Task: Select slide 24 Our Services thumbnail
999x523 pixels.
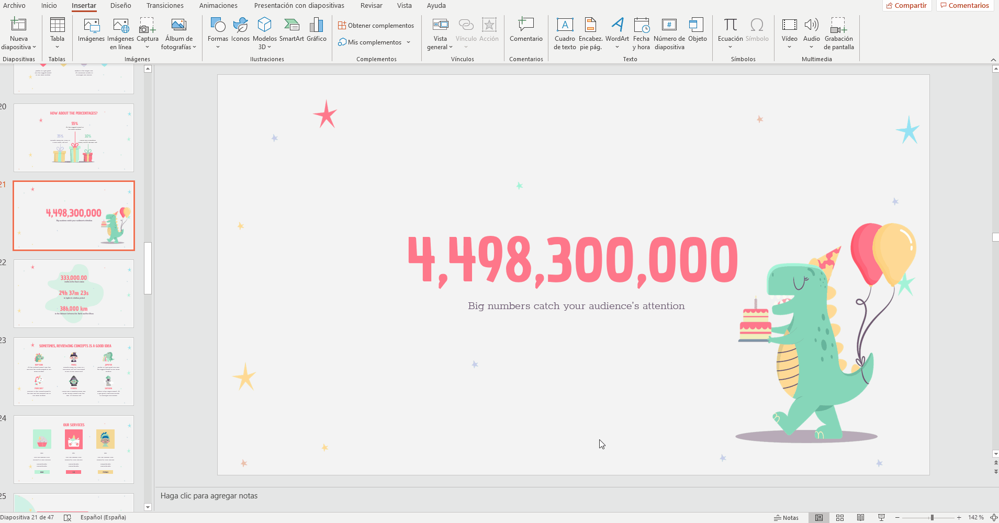Action: [74, 449]
